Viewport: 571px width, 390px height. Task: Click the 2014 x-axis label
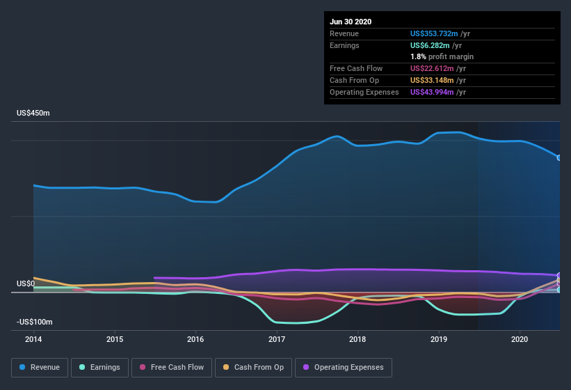[x=33, y=339]
